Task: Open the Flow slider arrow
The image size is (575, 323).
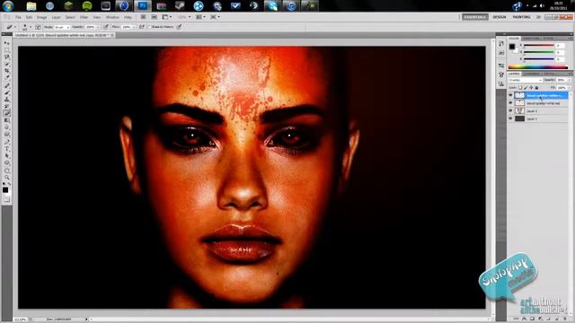Action: tap(134, 27)
